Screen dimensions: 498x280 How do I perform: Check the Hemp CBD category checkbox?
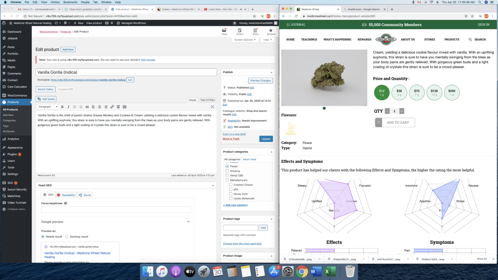[227, 176]
